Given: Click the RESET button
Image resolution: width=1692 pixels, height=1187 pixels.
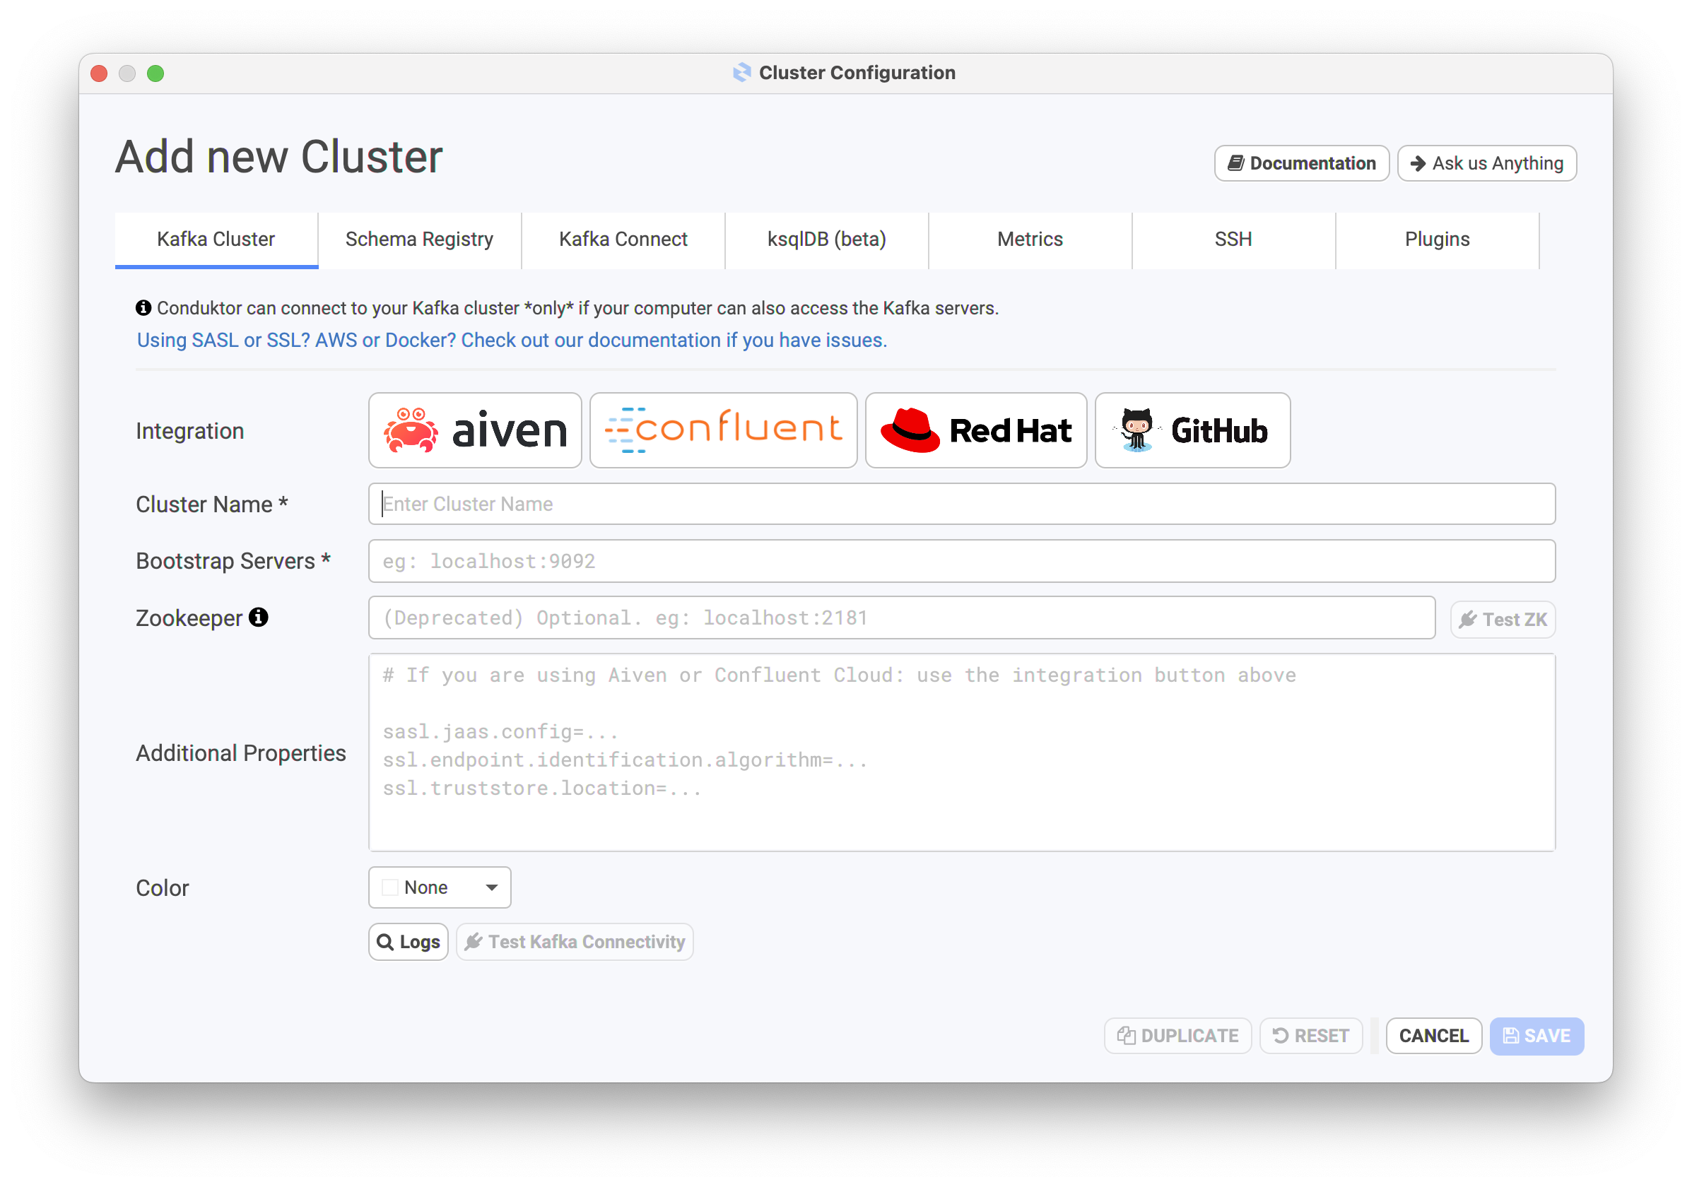Looking at the screenshot, I should [x=1311, y=1036].
